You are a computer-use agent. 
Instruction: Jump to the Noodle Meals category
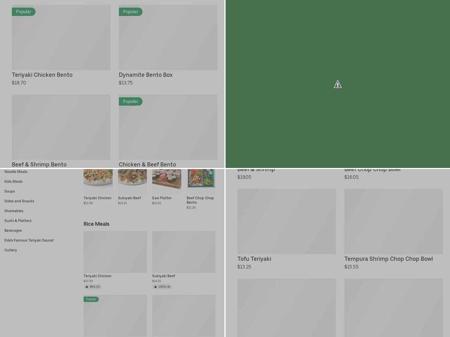[16, 172]
